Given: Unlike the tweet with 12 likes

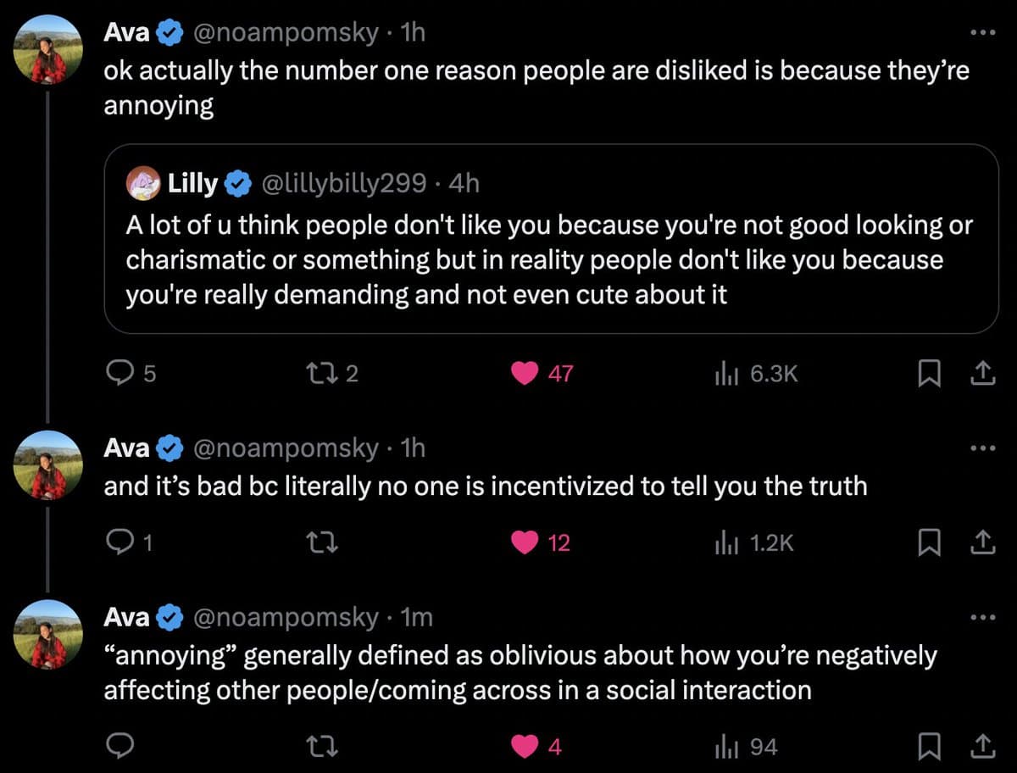Looking at the screenshot, I should click(x=525, y=542).
